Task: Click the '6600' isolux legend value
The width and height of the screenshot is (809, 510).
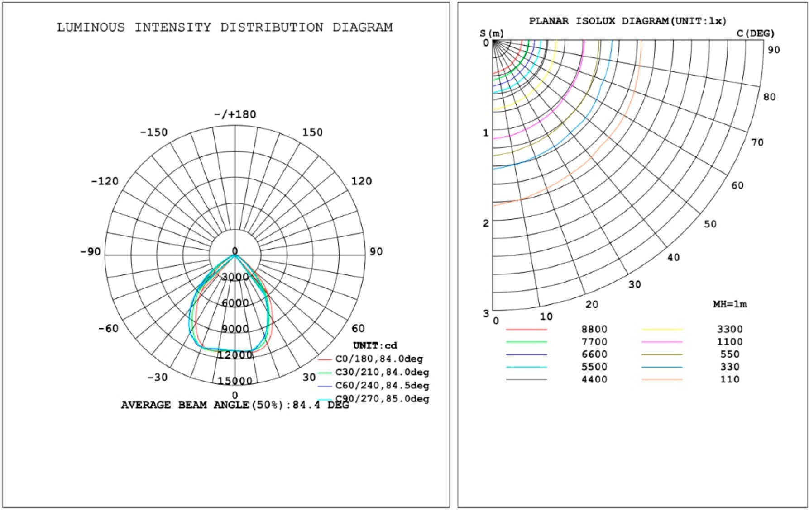Action: [594, 354]
